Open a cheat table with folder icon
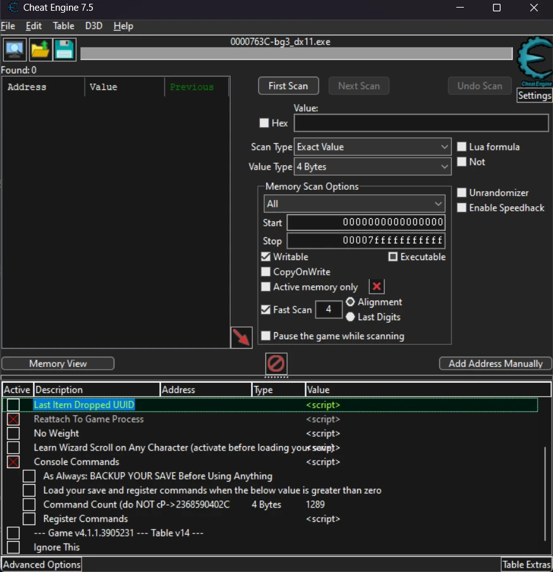The width and height of the screenshot is (553, 572). point(40,49)
